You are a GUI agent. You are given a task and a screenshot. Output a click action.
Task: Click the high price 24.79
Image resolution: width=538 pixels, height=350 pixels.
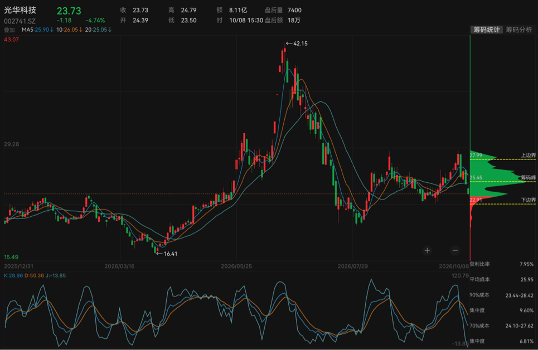(x=188, y=10)
